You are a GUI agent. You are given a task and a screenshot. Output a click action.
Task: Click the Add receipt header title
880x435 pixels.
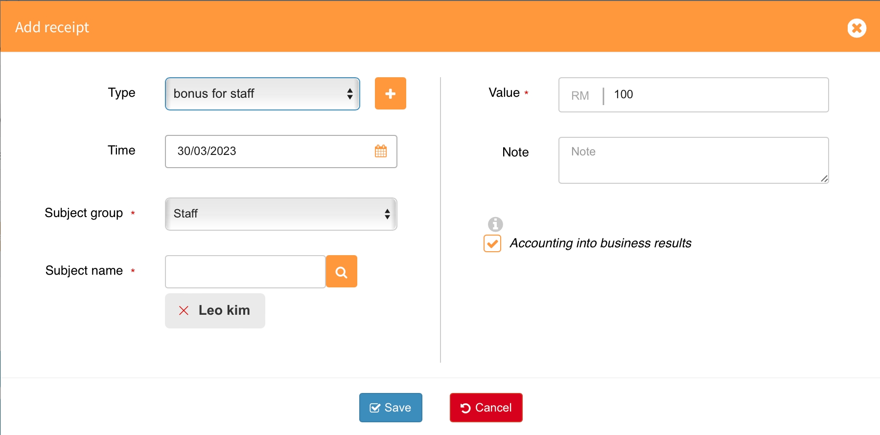pyautogui.click(x=52, y=27)
